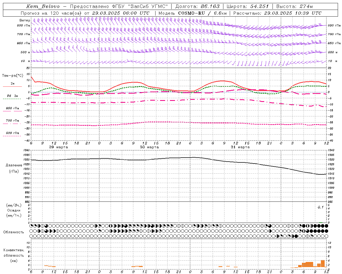Click the Модель COSMO-RU / 6.6км label
The image size is (342, 274).
193,13
